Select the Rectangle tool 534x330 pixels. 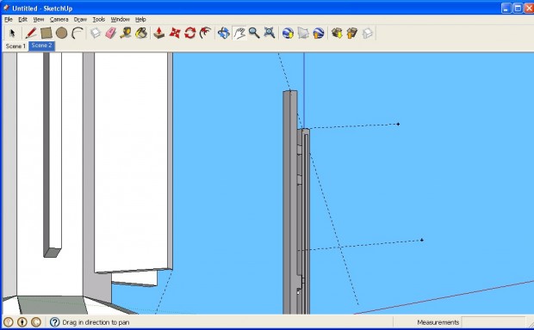point(47,33)
